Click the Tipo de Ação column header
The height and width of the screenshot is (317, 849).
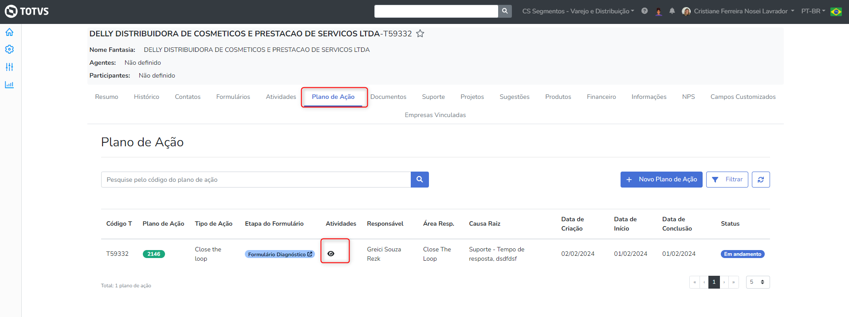[x=213, y=223]
